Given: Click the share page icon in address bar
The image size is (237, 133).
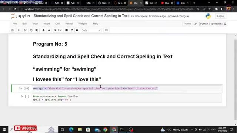Looking at the screenshot, I should pos(204,9).
